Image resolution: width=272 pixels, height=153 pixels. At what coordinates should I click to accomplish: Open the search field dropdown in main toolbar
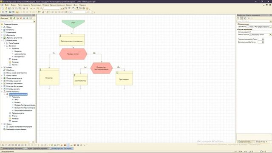[61, 8]
